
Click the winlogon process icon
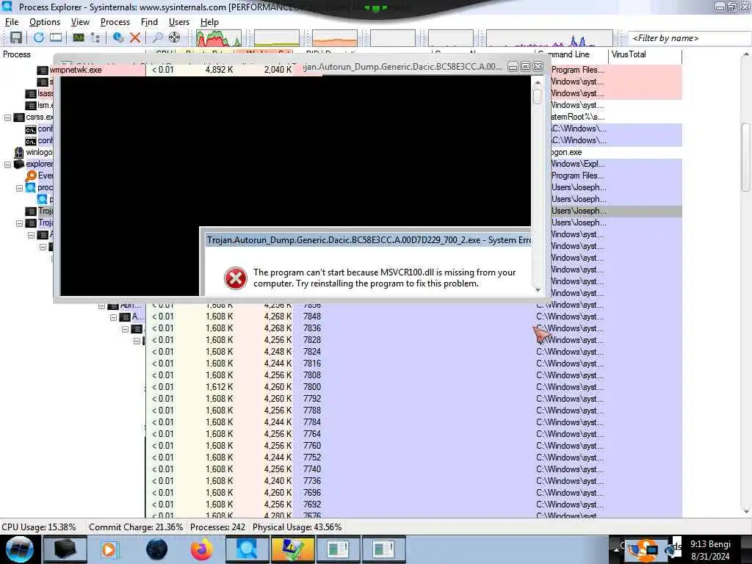pos(18,153)
